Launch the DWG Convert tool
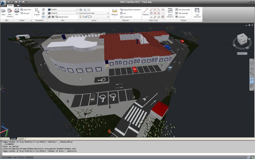The width and height of the screenshot is (255, 159). [10, 13]
